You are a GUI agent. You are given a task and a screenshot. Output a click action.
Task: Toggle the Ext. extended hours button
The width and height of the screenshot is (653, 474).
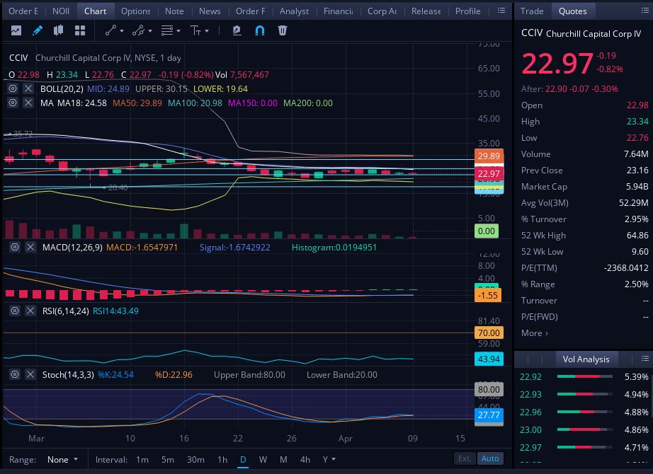point(465,458)
